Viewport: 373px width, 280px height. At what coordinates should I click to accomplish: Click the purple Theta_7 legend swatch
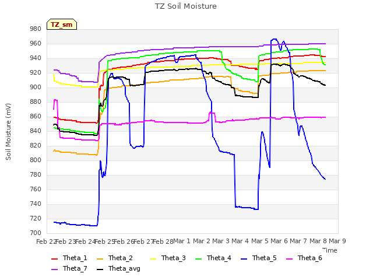54,269
